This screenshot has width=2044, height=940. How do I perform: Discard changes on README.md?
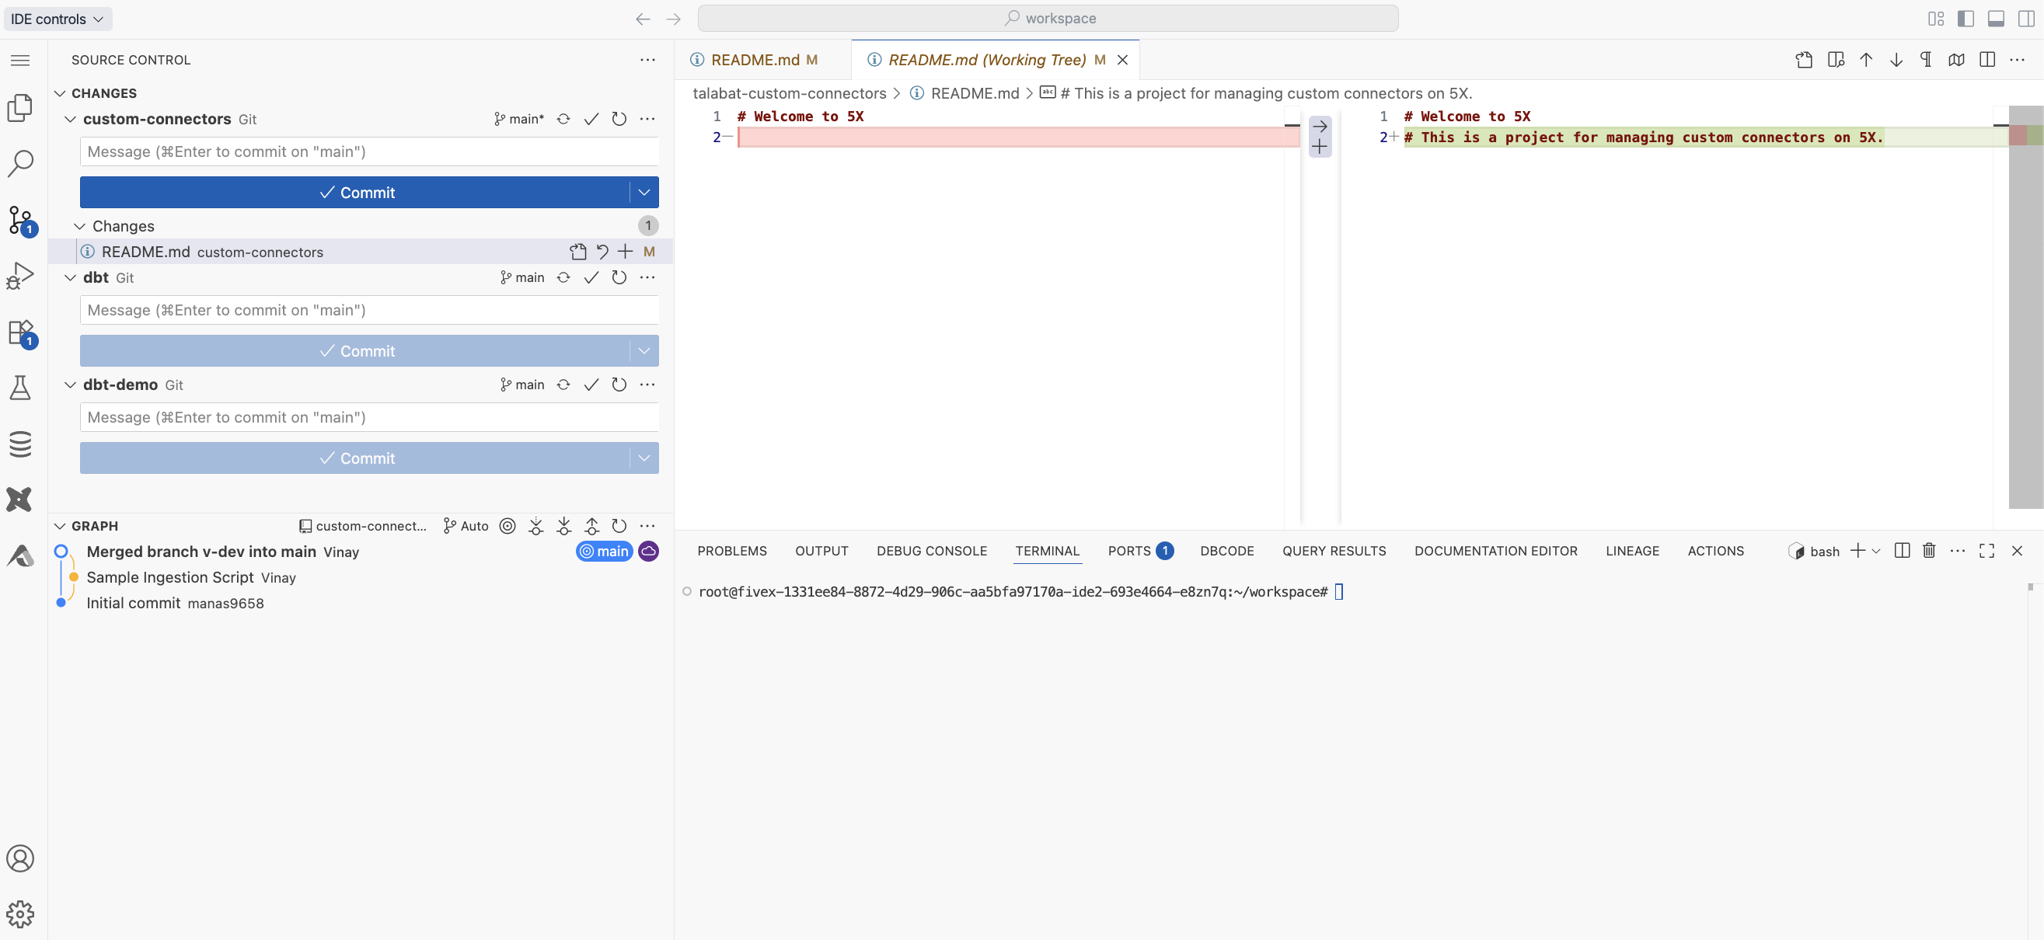[x=602, y=252]
